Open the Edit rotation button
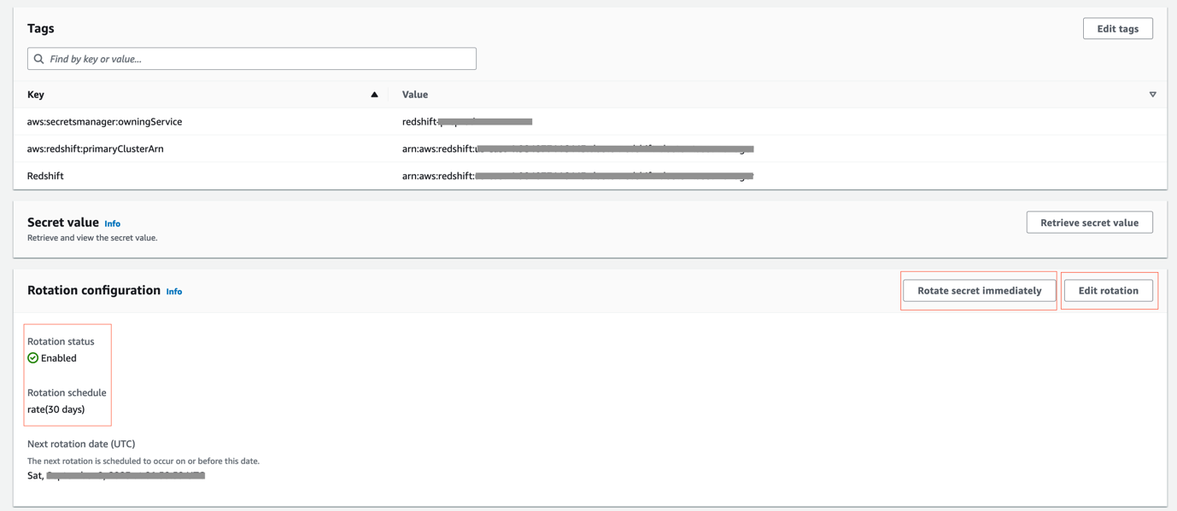Image resolution: width=1177 pixels, height=511 pixels. click(1108, 291)
